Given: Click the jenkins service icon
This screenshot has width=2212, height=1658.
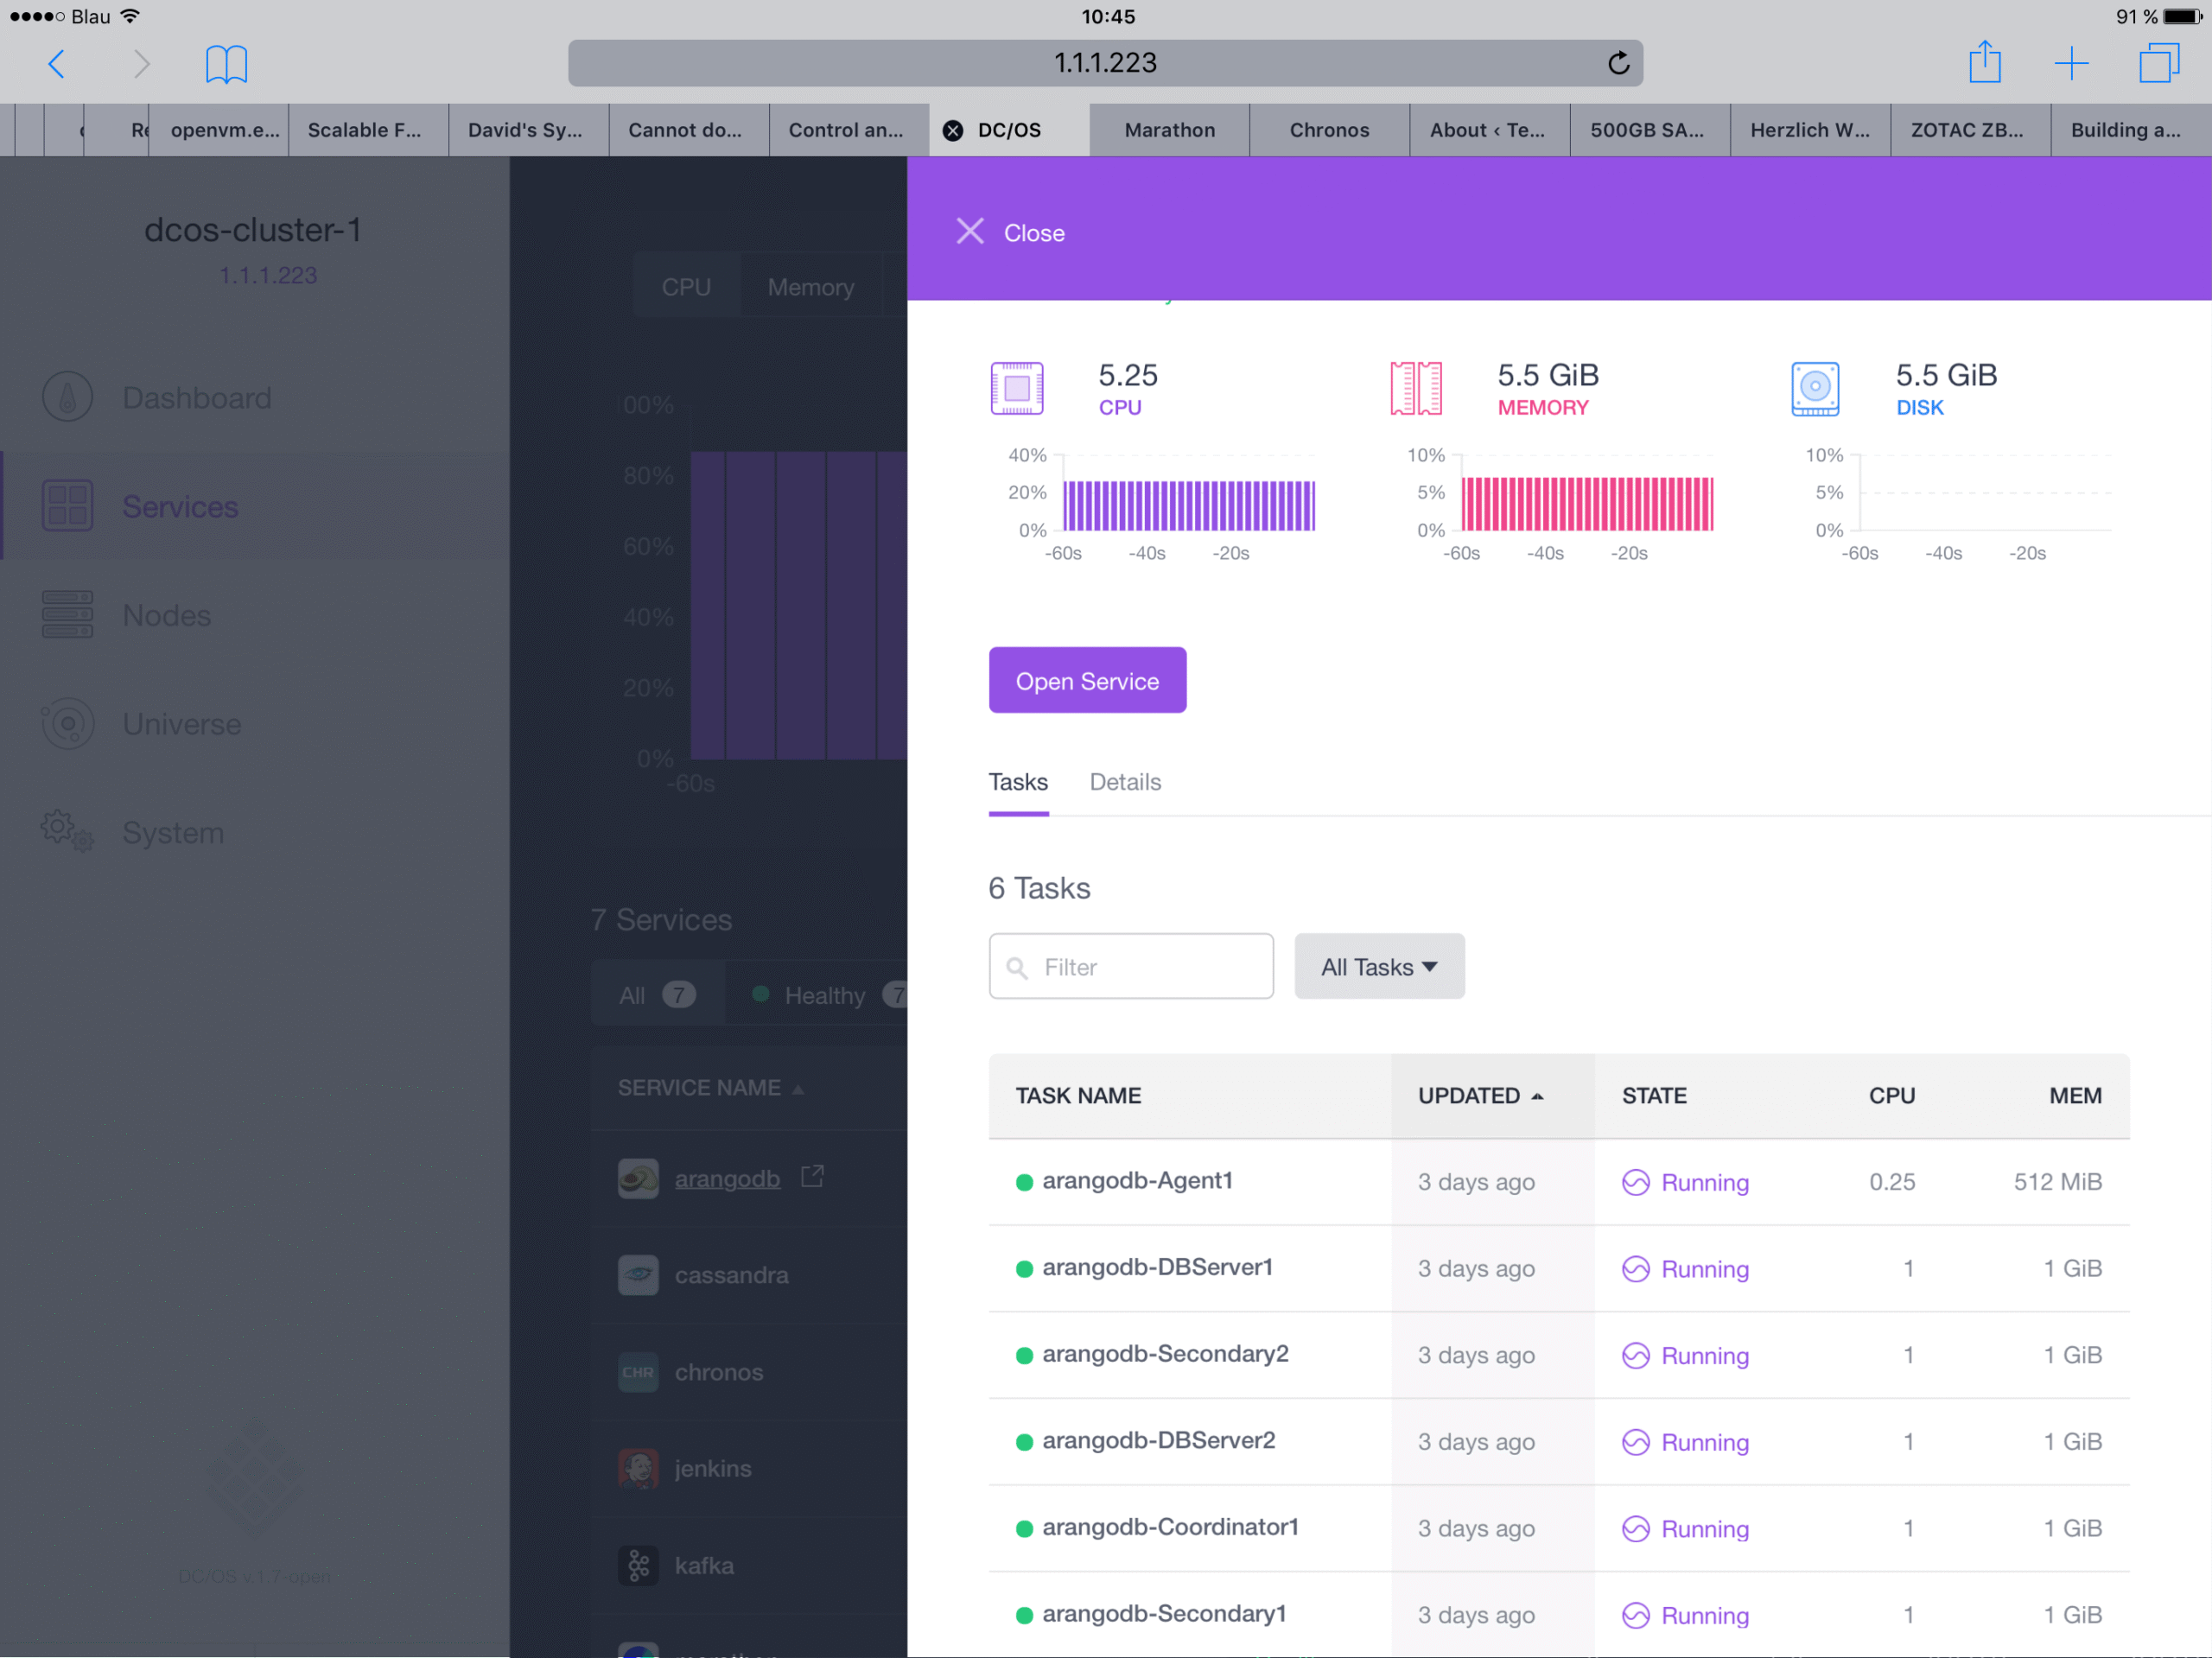Looking at the screenshot, I should click(x=638, y=1468).
